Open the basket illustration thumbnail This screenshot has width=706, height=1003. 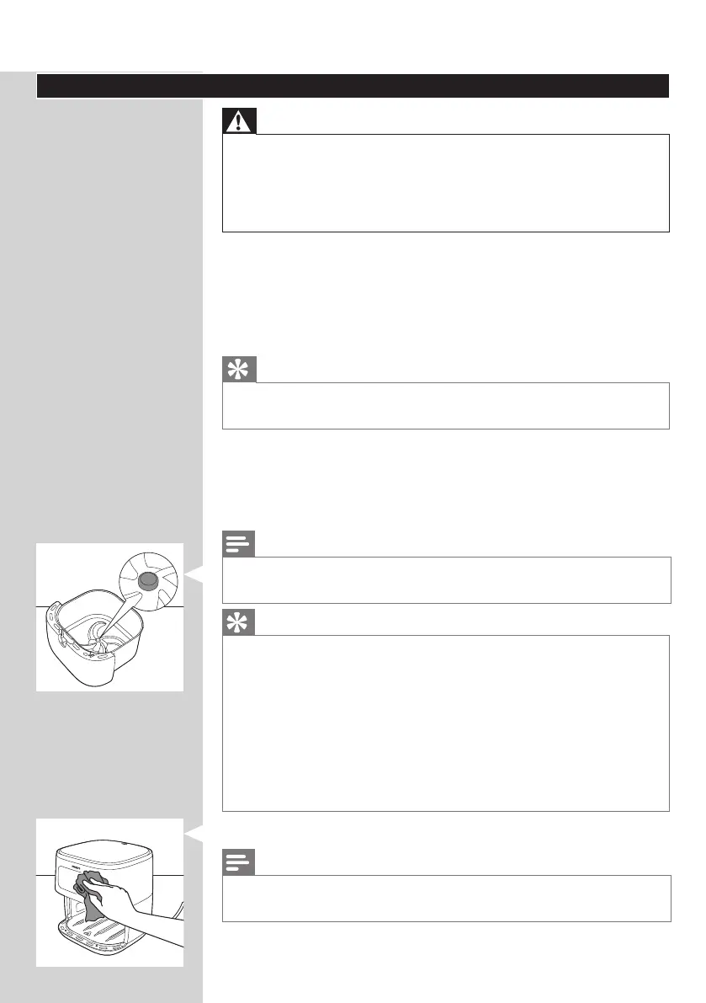[x=110, y=617]
